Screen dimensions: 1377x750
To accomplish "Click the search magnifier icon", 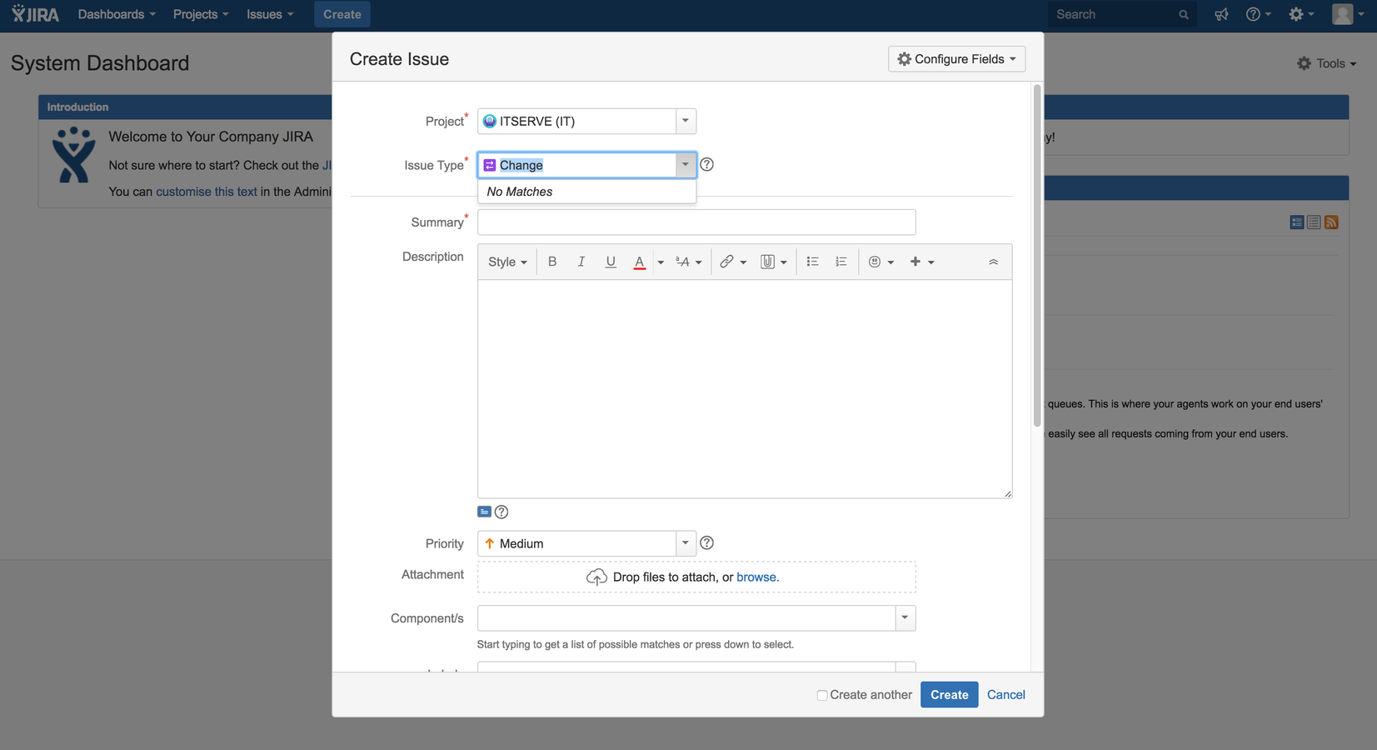I will (x=1183, y=15).
